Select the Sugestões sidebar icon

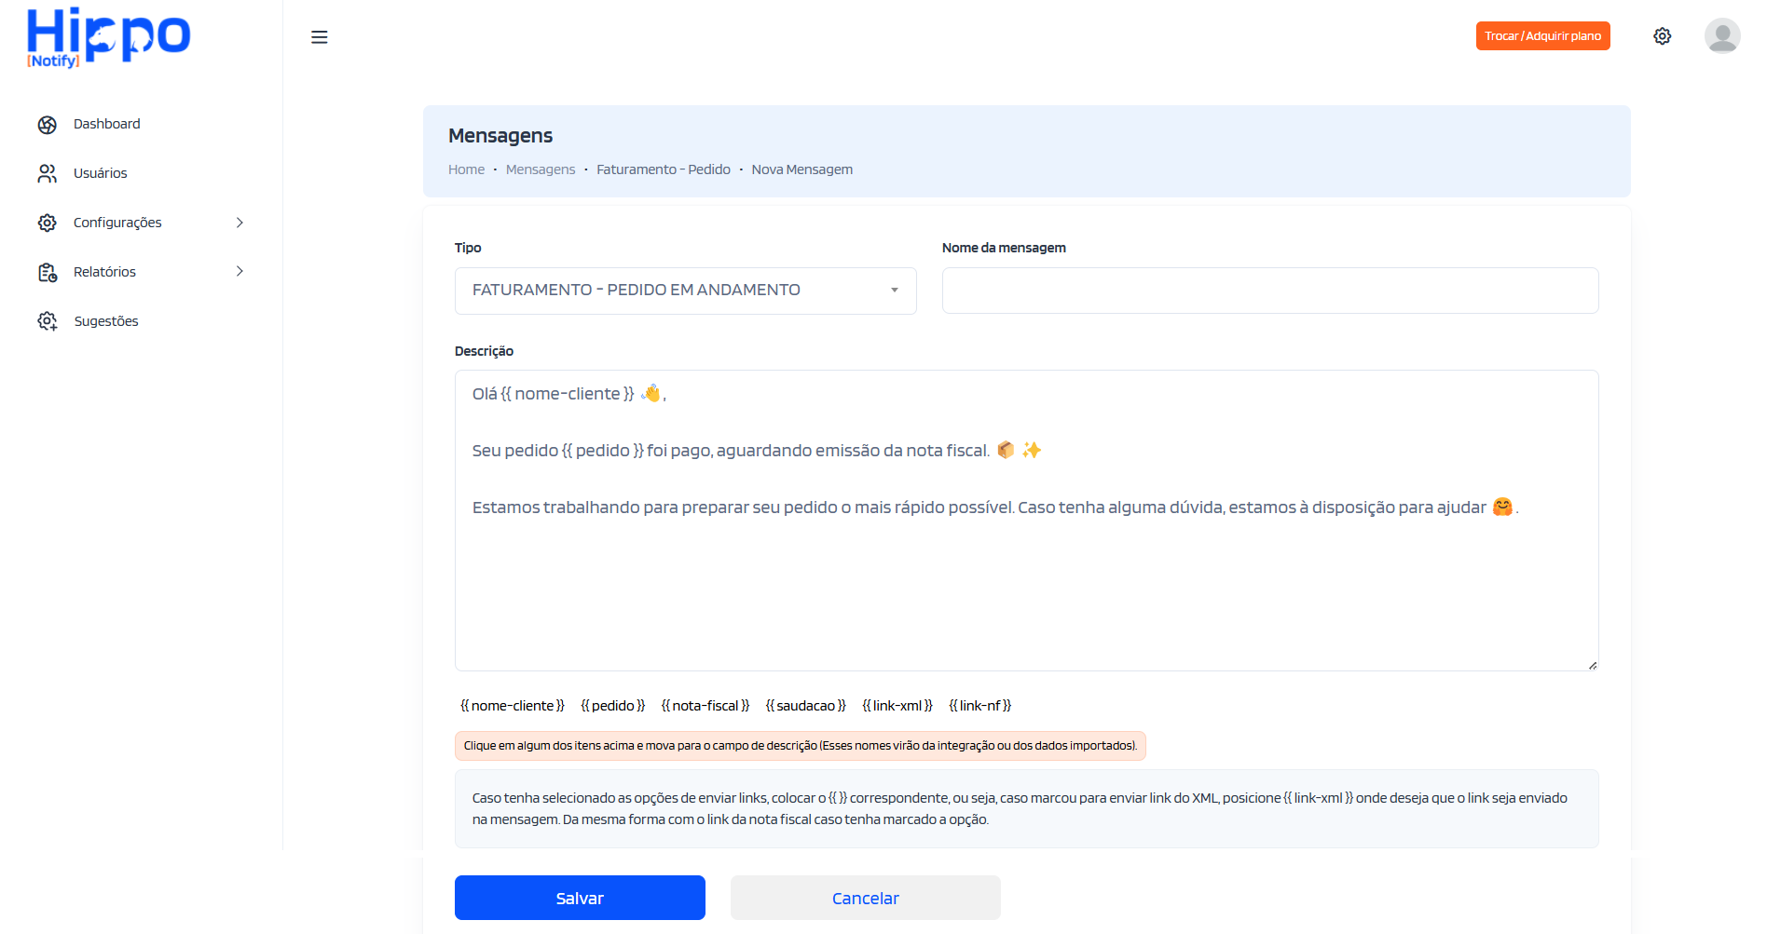48,320
